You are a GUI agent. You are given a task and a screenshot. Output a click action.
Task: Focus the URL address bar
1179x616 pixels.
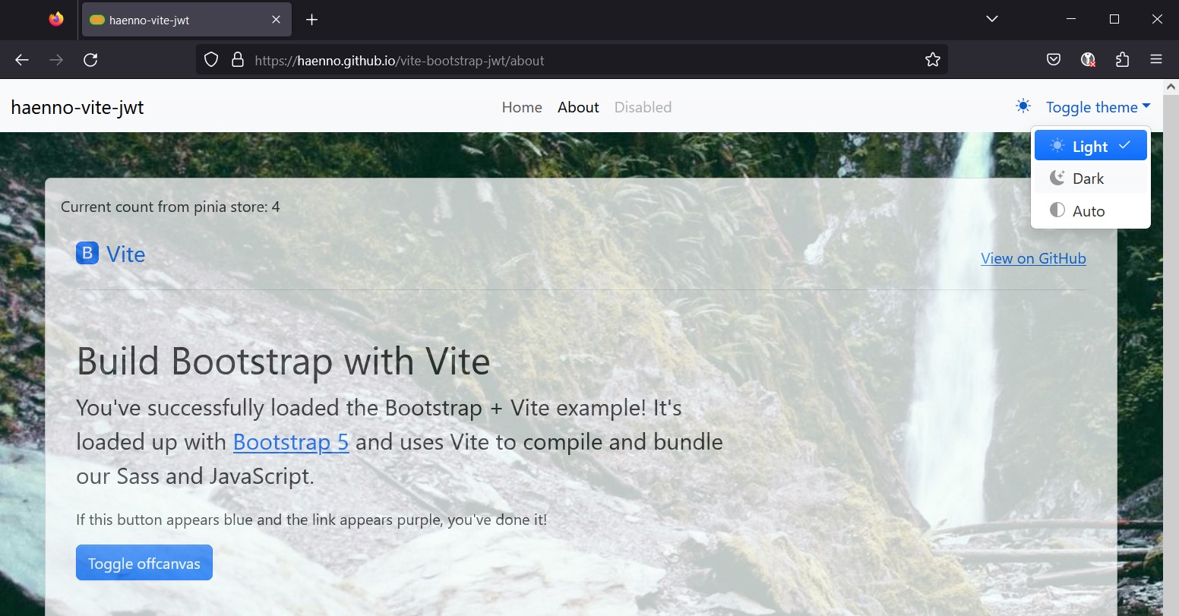[572, 60]
